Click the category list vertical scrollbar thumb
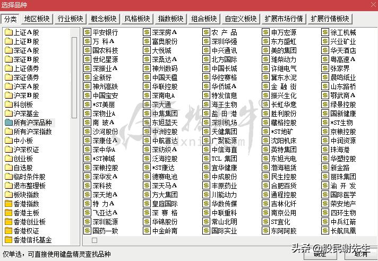The image size is (378, 261). (74, 77)
